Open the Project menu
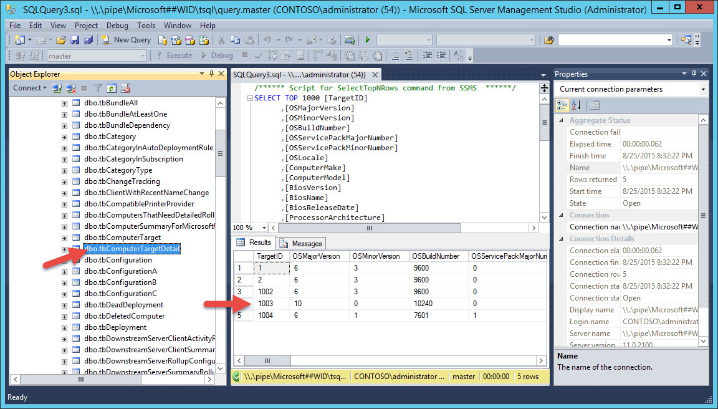This screenshot has width=718, height=409. click(x=86, y=26)
